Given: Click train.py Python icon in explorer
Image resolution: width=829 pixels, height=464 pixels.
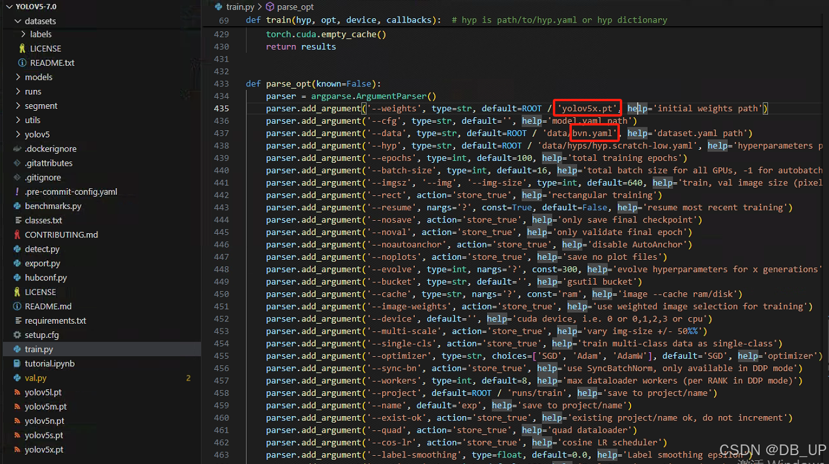Looking at the screenshot, I should coord(17,349).
